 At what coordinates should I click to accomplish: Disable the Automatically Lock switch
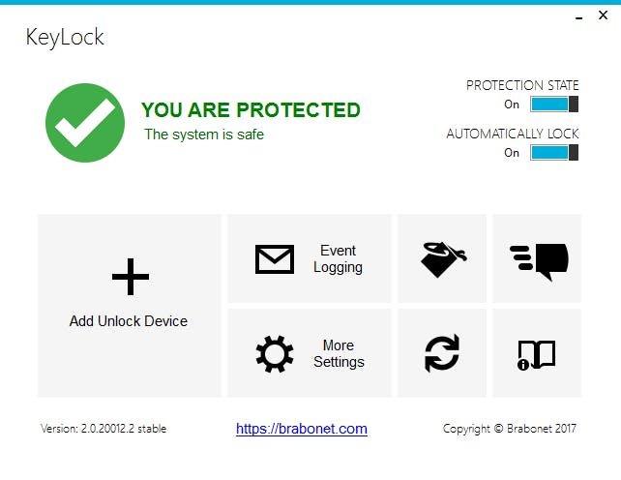point(554,153)
